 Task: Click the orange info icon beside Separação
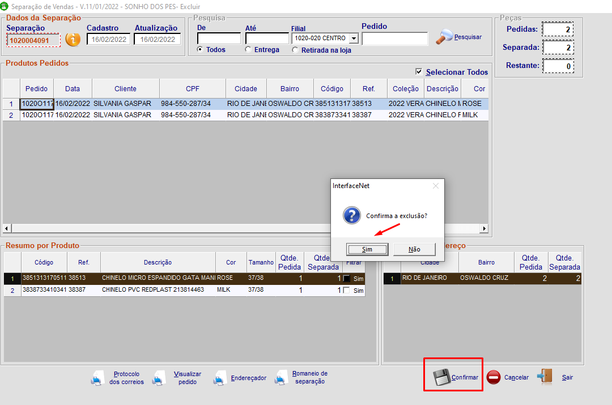pos(73,39)
